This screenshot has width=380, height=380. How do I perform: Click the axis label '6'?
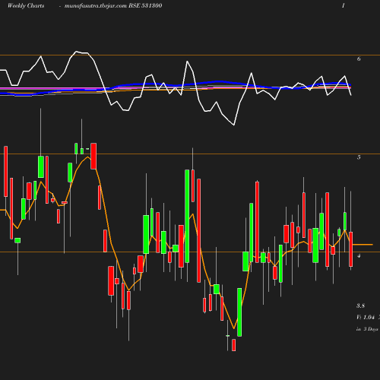pos(359,59)
